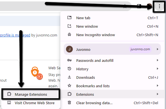Click the Ctrl+N shortcut text
Viewport: 166px width, 109px height.
[153, 26]
